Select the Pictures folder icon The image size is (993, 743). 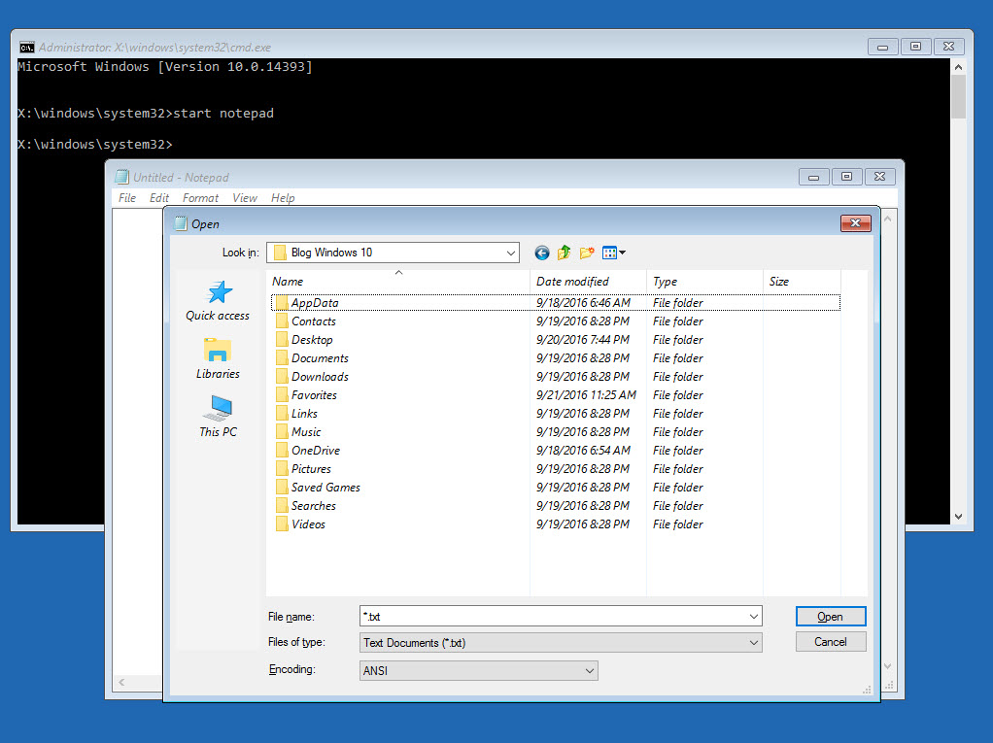point(282,469)
